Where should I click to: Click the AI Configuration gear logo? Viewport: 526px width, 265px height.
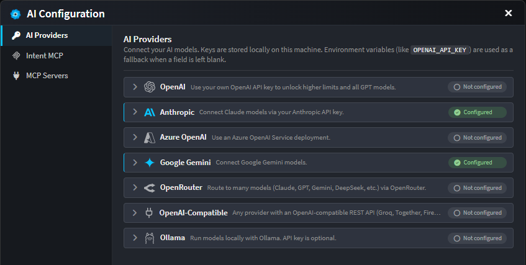click(16, 14)
